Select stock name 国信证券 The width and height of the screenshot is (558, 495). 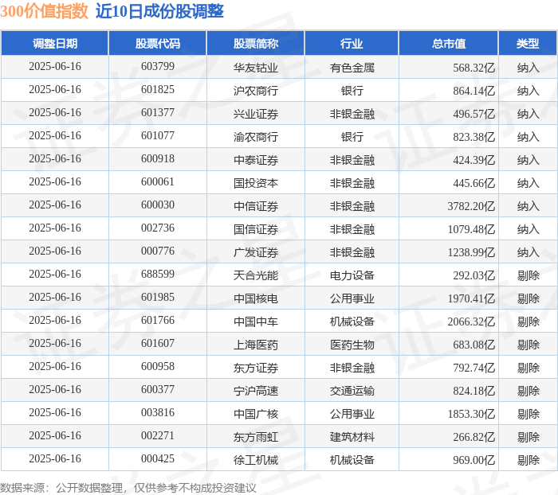coord(256,229)
